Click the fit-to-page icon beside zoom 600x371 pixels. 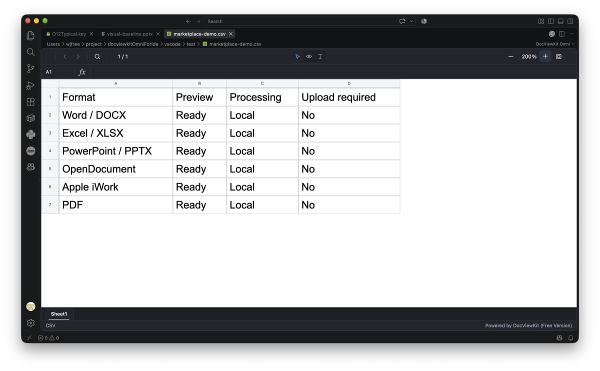[558, 57]
